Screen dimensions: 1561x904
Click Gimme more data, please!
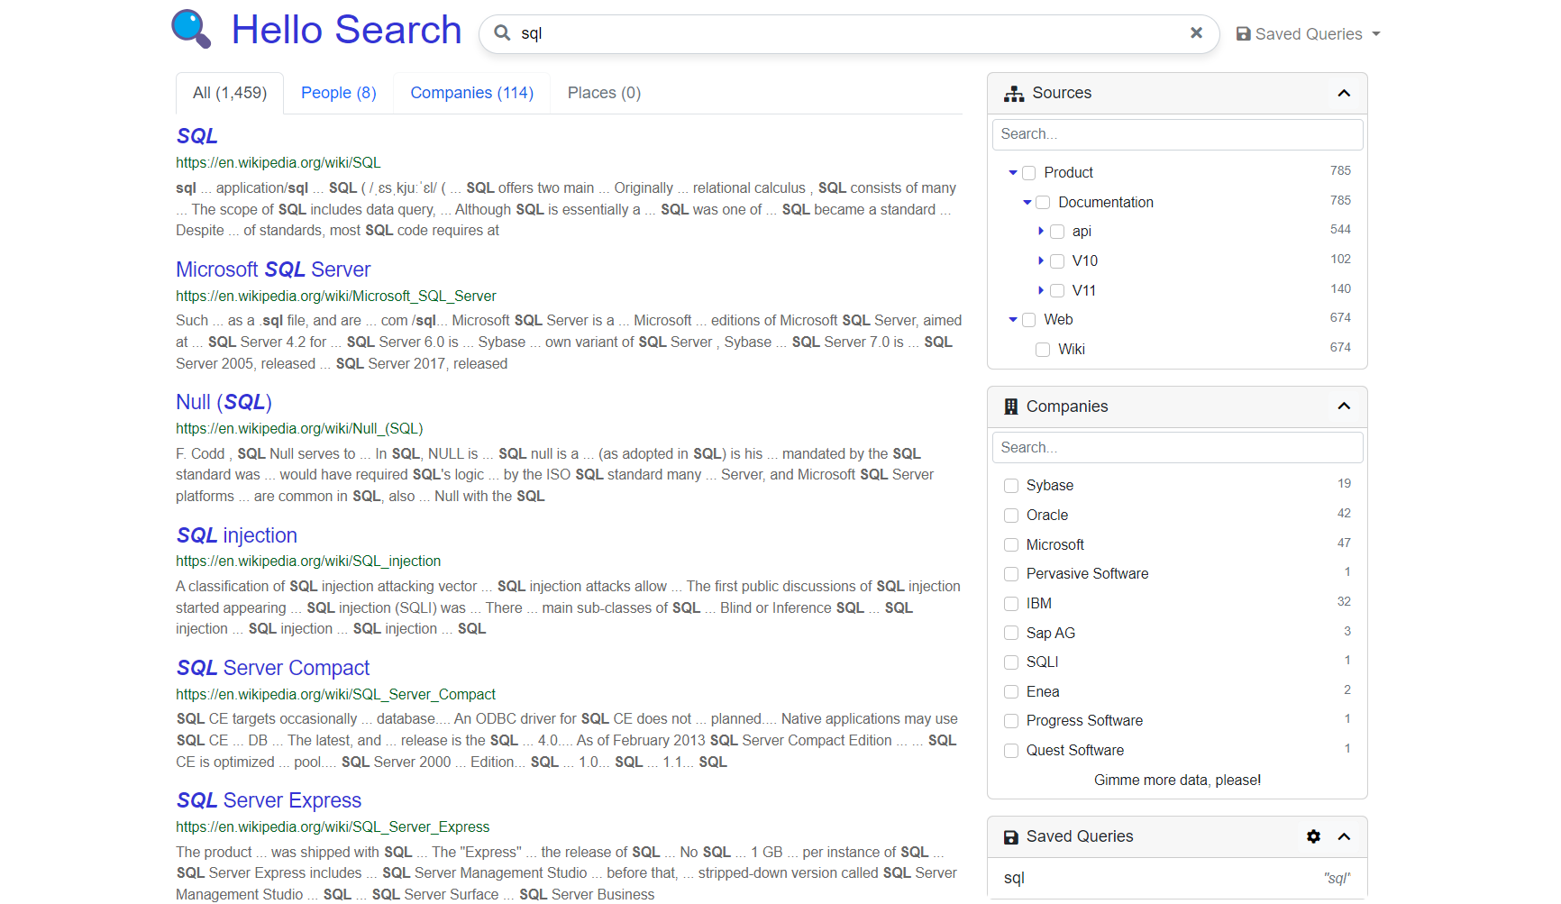click(x=1177, y=781)
